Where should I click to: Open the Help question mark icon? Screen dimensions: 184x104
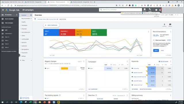click(x=156, y=10)
